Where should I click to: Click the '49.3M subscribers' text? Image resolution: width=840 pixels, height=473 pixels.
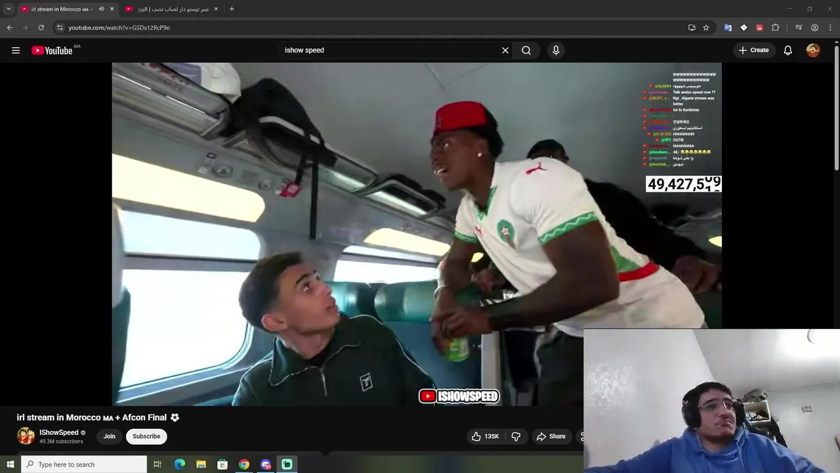tap(61, 441)
